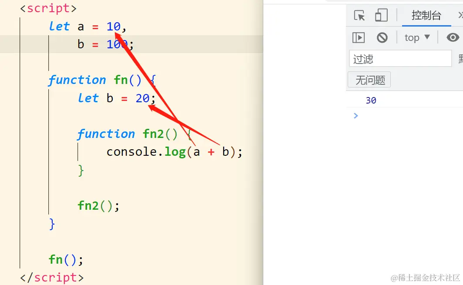Open the 无问题 issues button
This screenshot has height=285, width=463.
(369, 80)
